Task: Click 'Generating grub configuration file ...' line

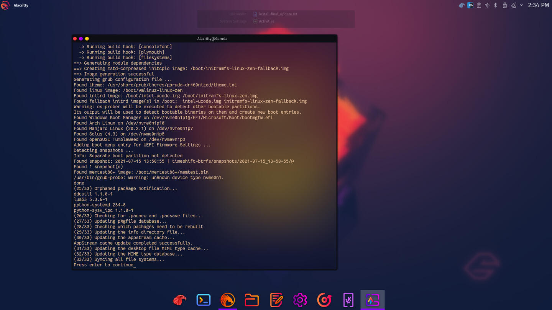Action: point(123,80)
